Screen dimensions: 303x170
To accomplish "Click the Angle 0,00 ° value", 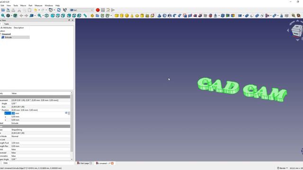I will point(14,103).
